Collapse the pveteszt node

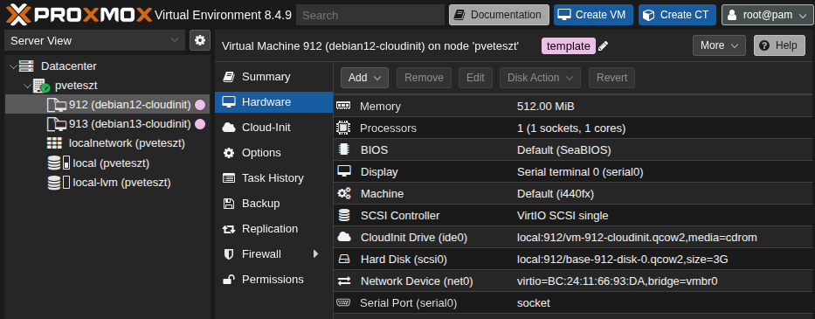tap(27, 86)
